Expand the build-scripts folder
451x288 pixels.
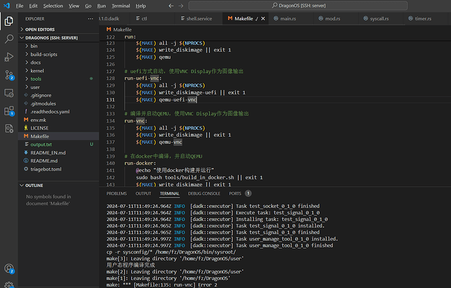(x=43, y=54)
